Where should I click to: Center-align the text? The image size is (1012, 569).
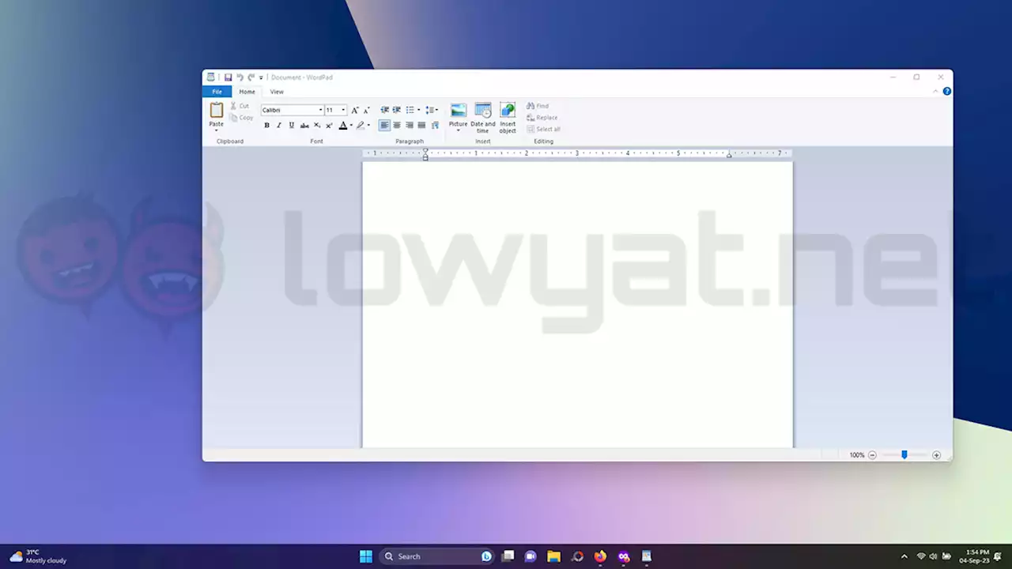point(397,125)
